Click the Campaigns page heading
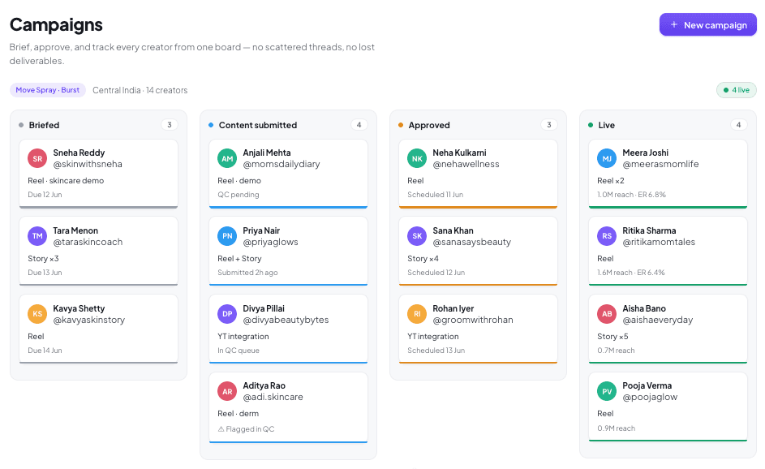 pos(56,24)
